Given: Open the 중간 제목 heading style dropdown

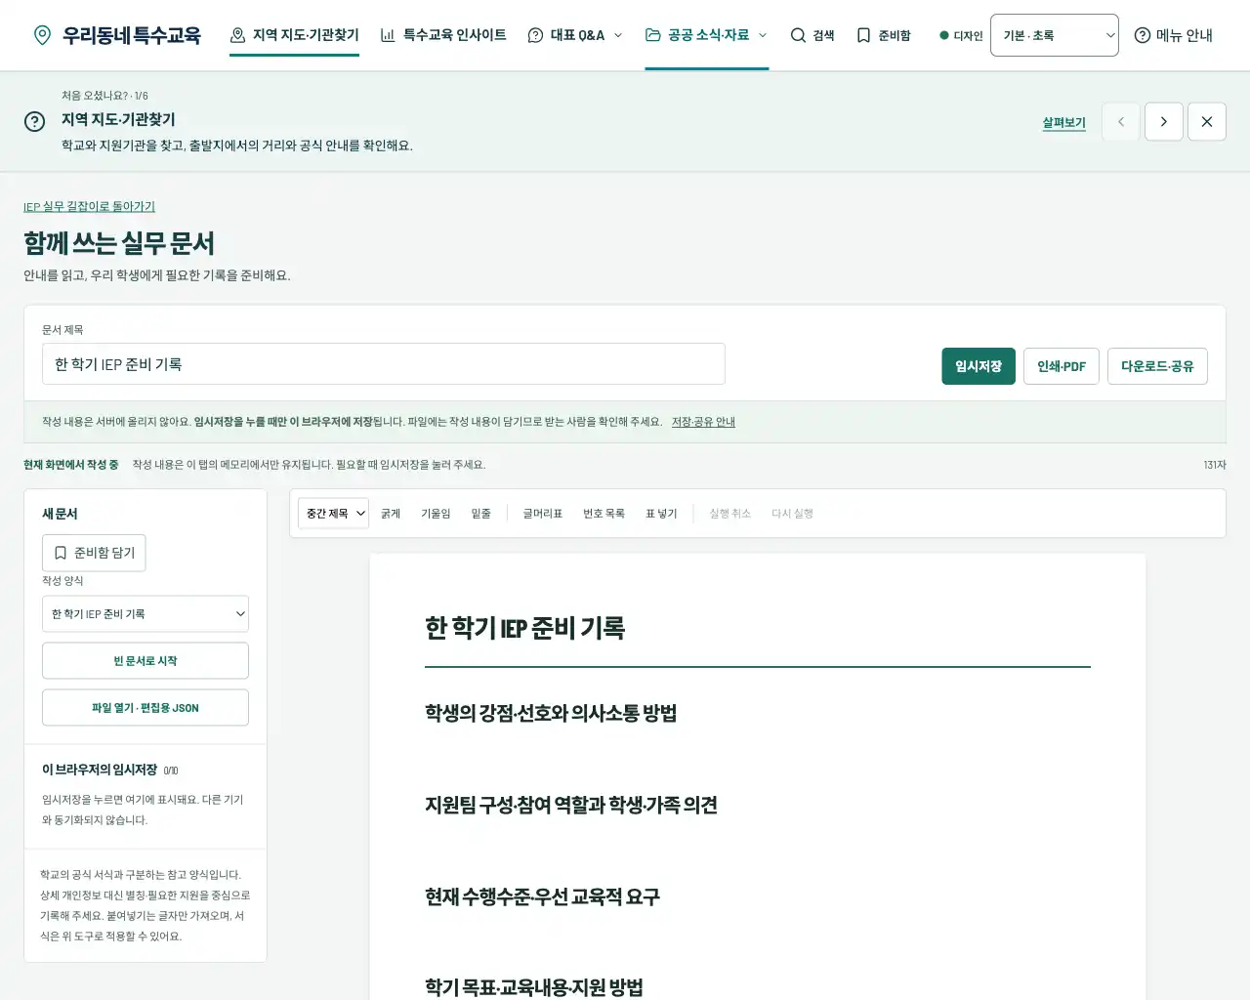Looking at the screenshot, I should pyautogui.click(x=334, y=514).
